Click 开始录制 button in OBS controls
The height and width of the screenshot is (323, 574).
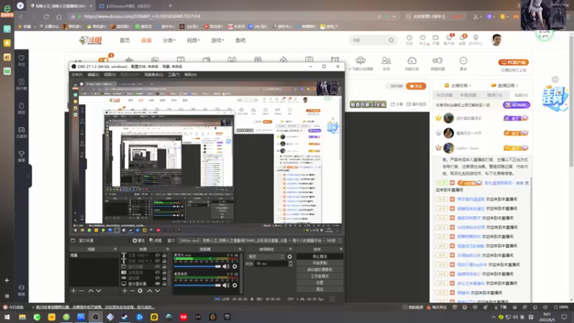click(319, 263)
